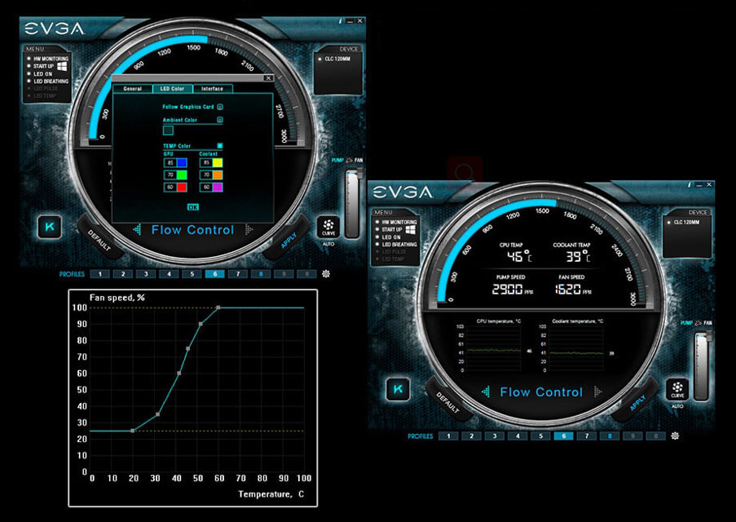Pick the blue GPU 85 color swatch
The height and width of the screenshot is (522, 736).
[x=183, y=162]
